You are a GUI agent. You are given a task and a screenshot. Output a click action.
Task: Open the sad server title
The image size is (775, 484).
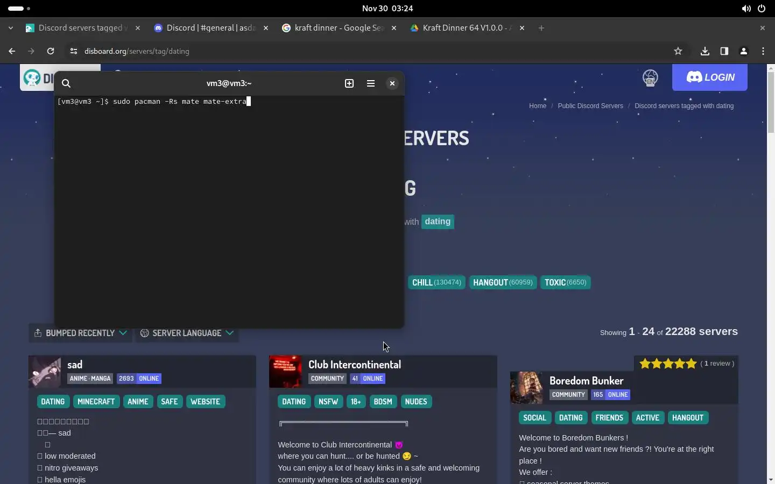tap(75, 365)
